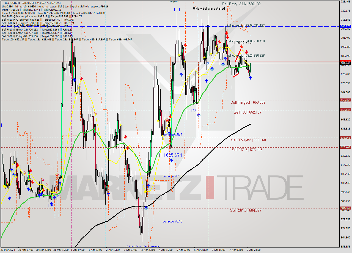The width and height of the screenshot is (352, 253).
Task: Click the '4 Apr 15:00' time label
Action: [x=166, y=250]
